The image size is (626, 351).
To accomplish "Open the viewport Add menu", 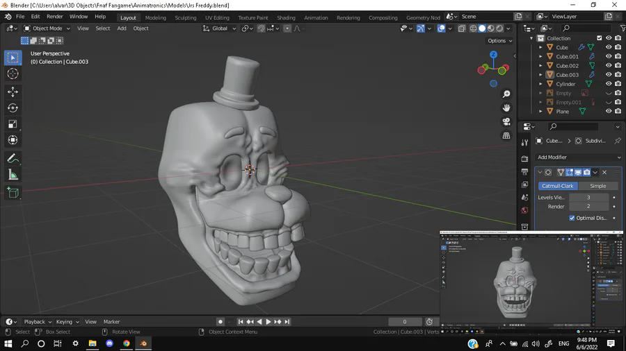I will [x=121, y=28].
